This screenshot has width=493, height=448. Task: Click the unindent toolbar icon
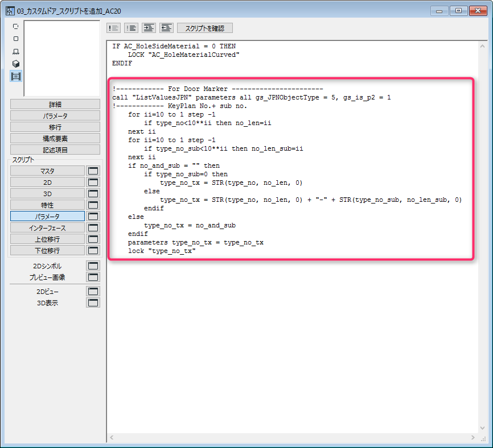pyautogui.click(x=166, y=28)
